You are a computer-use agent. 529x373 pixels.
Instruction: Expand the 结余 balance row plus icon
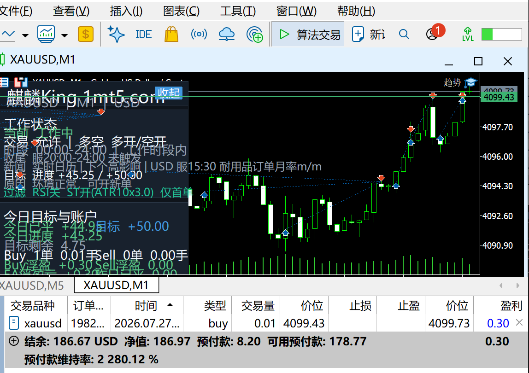click(x=13, y=341)
